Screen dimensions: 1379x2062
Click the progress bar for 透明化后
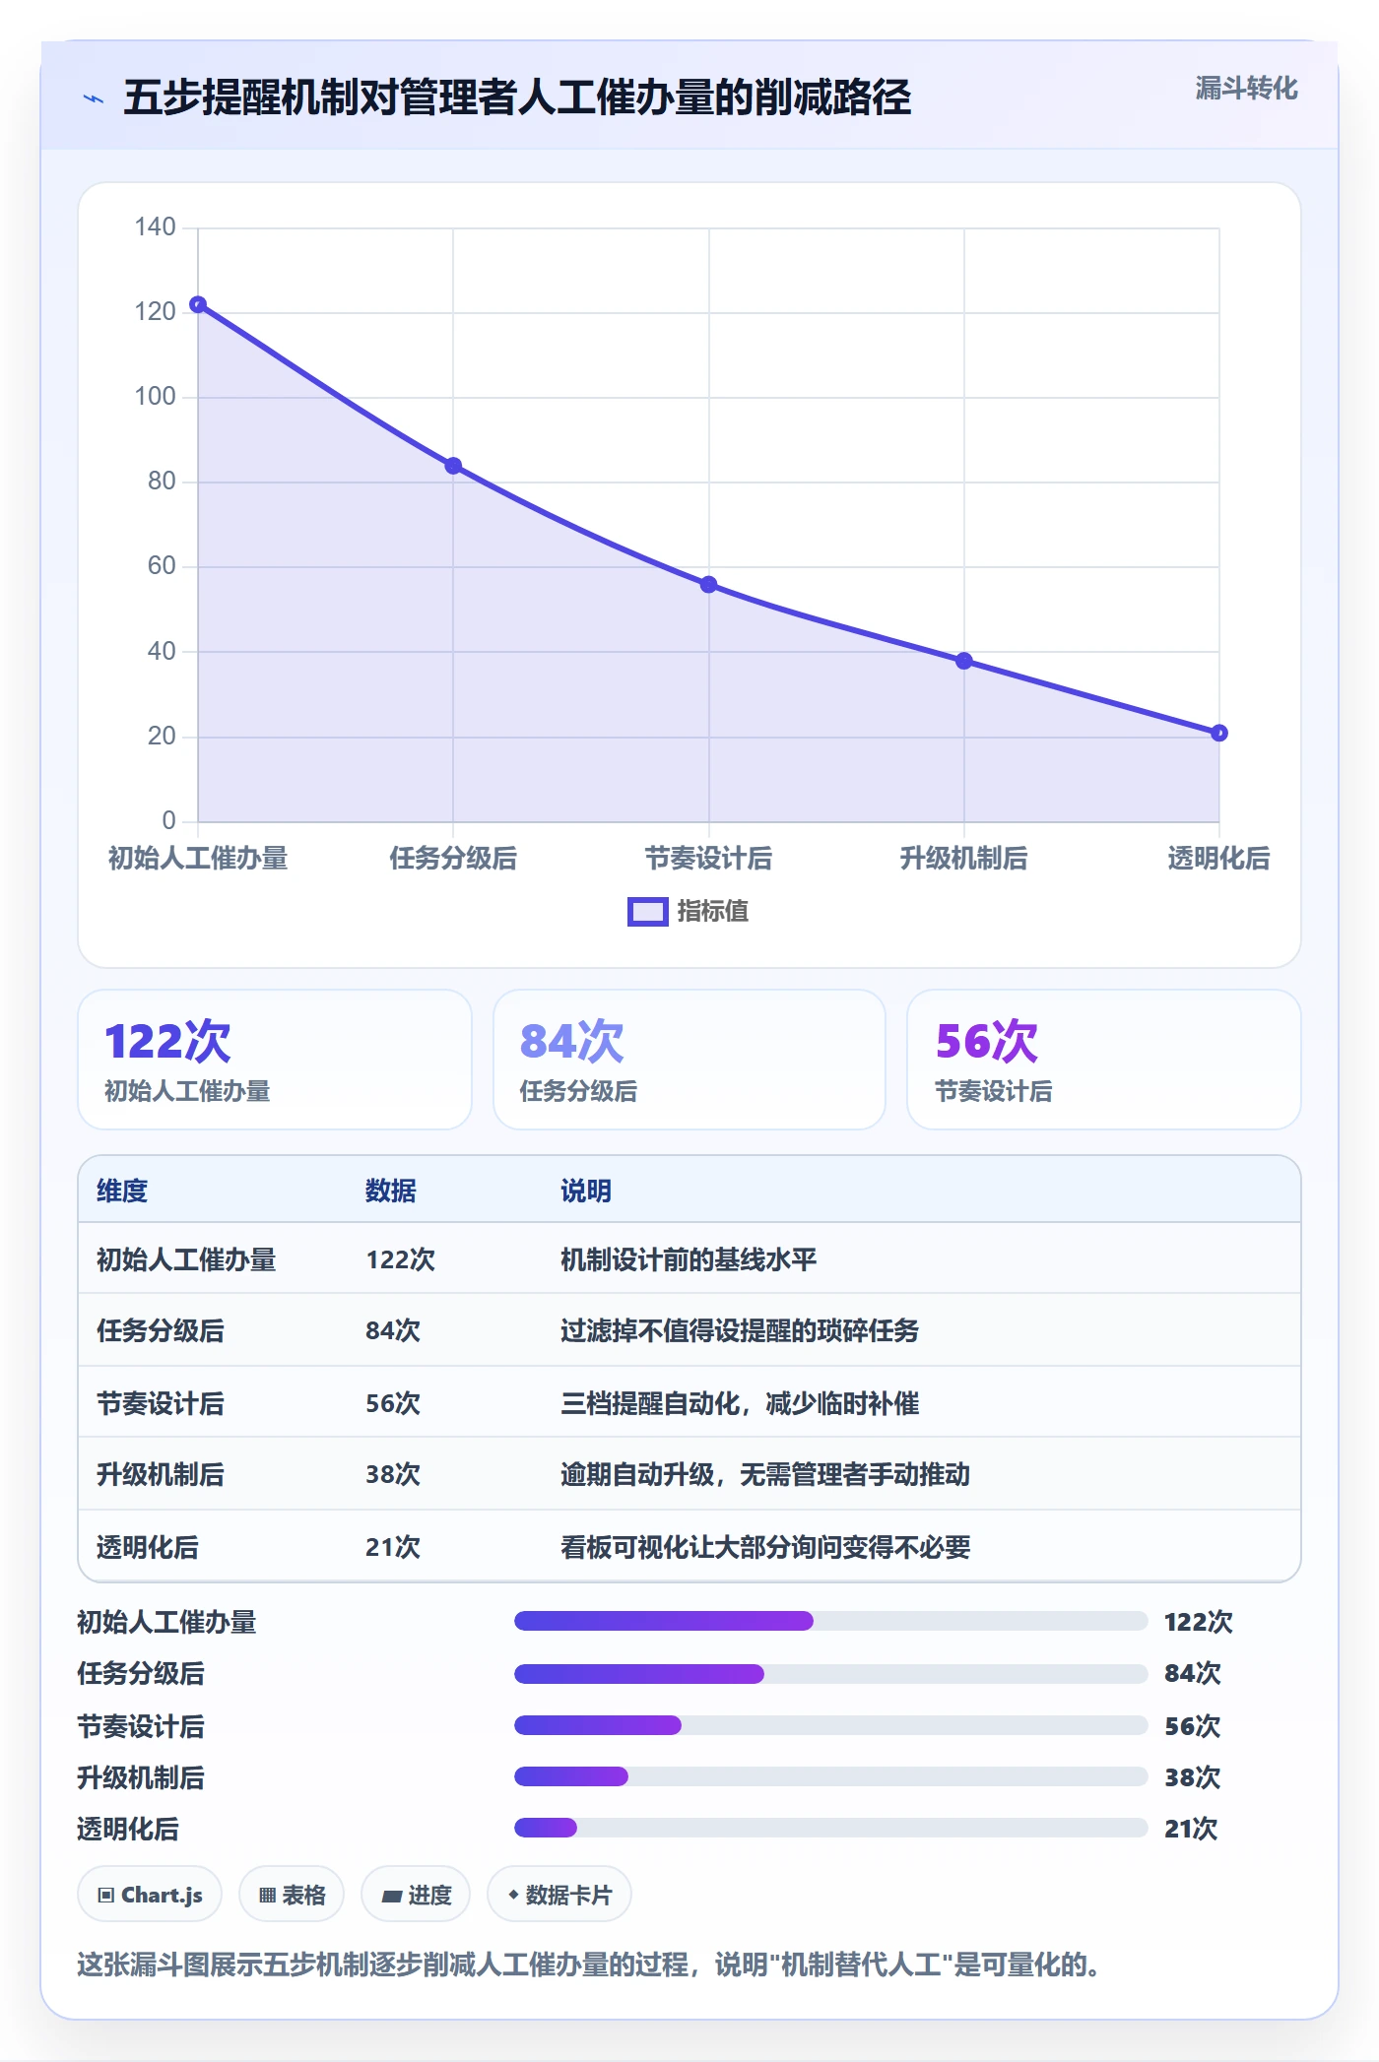[830, 1828]
